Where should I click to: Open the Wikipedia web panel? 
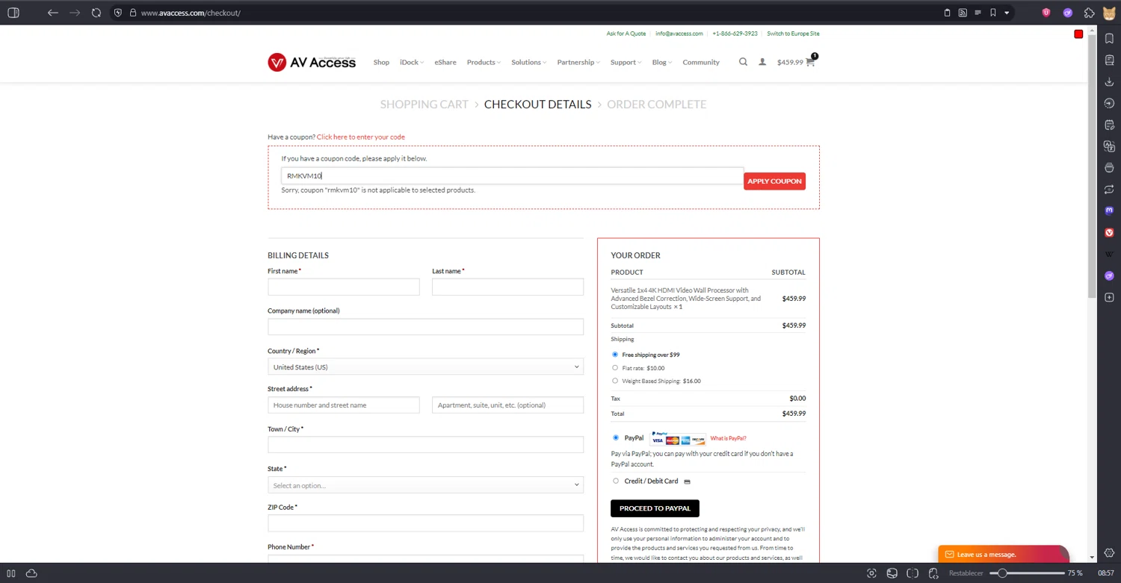1109,255
